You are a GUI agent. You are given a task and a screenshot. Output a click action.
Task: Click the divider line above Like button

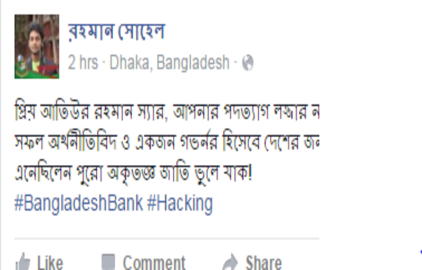pos(167,238)
